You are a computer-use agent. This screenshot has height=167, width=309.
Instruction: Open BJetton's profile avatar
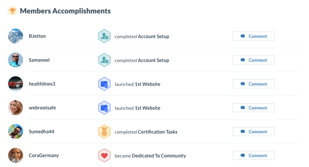(16, 36)
